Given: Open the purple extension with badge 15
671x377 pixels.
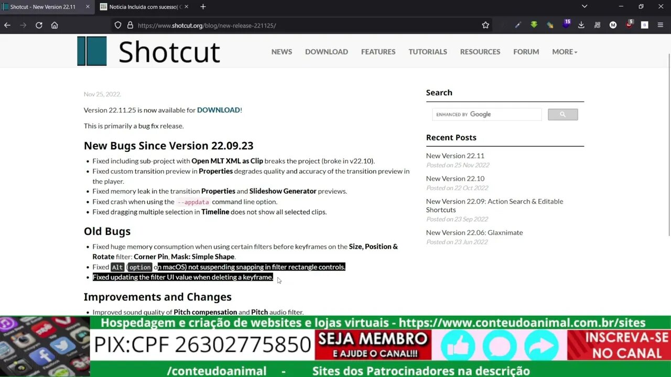Looking at the screenshot, I should 566,24.
